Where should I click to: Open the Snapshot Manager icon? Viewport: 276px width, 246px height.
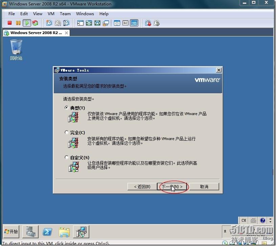tap(66, 23)
